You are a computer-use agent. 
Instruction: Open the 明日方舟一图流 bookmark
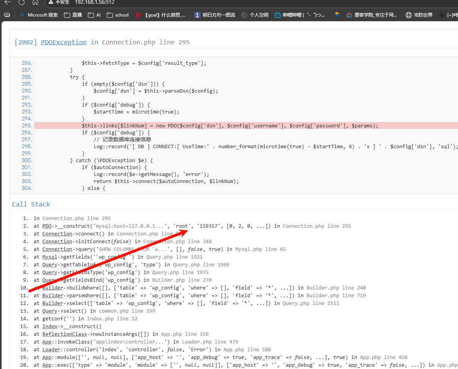click(x=215, y=15)
